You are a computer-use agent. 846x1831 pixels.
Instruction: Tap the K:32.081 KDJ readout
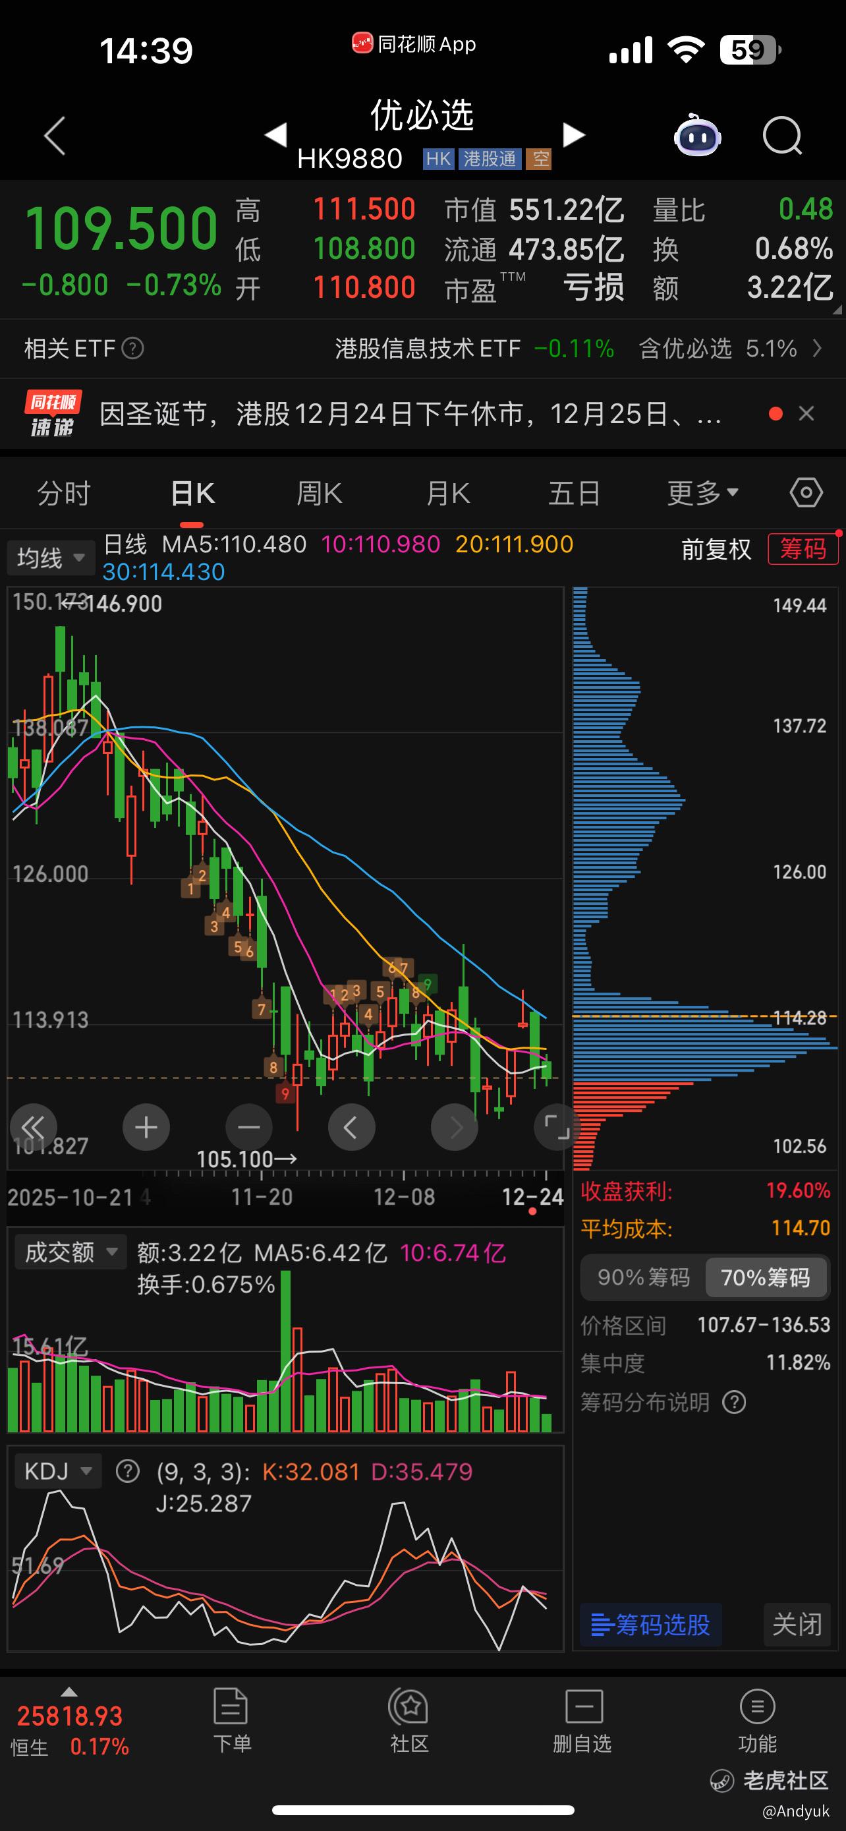tap(310, 1471)
